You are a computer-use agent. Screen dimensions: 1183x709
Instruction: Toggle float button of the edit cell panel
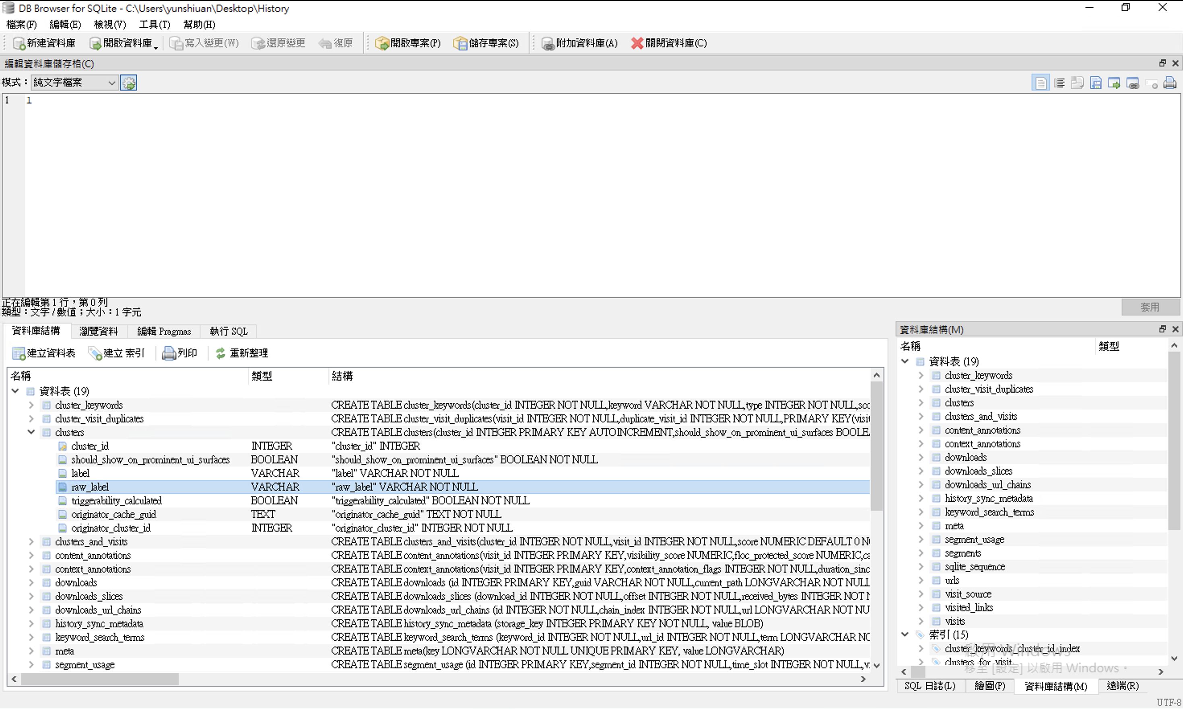(1162, 63)
